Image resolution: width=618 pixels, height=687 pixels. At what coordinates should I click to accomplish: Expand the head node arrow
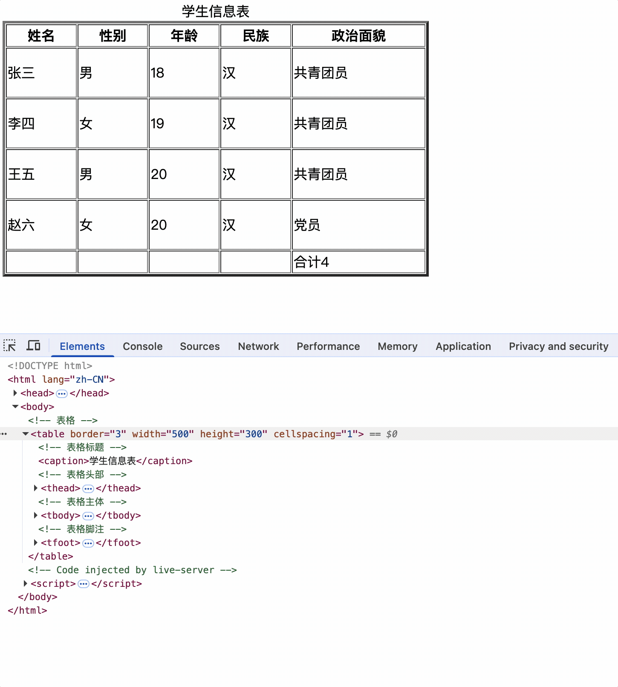coord(15,393)
